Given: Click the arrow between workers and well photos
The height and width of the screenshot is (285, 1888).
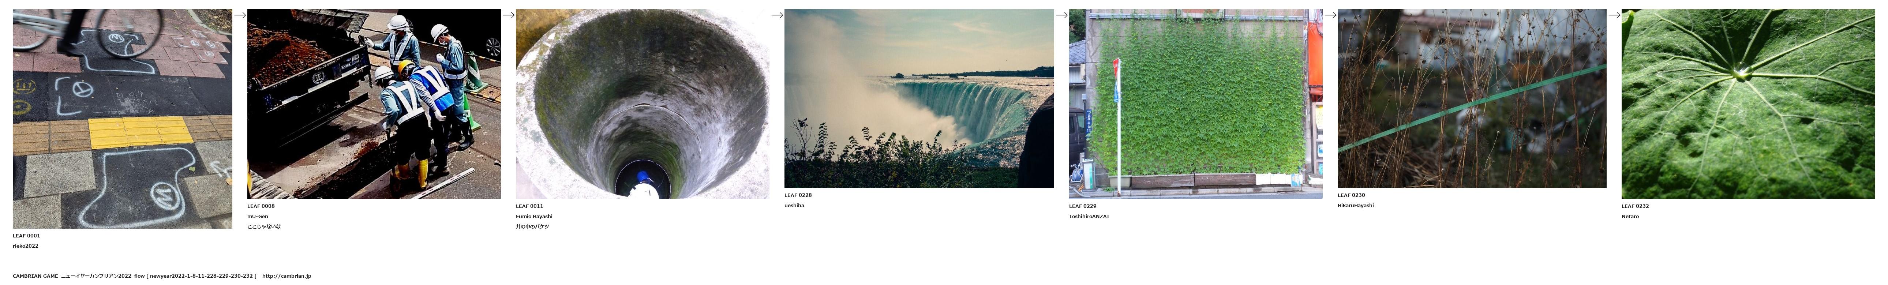Looking at the screenshot, I should tap(509, 15).
